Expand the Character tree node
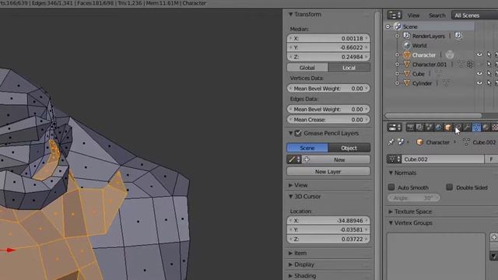 pyautogui.click(x=398, y=55)
